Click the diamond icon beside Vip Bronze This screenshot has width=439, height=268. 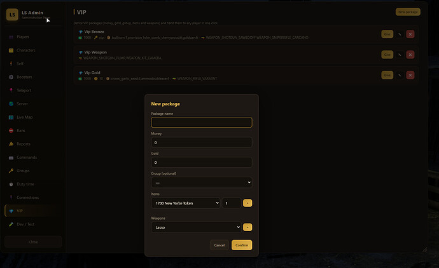81,32
